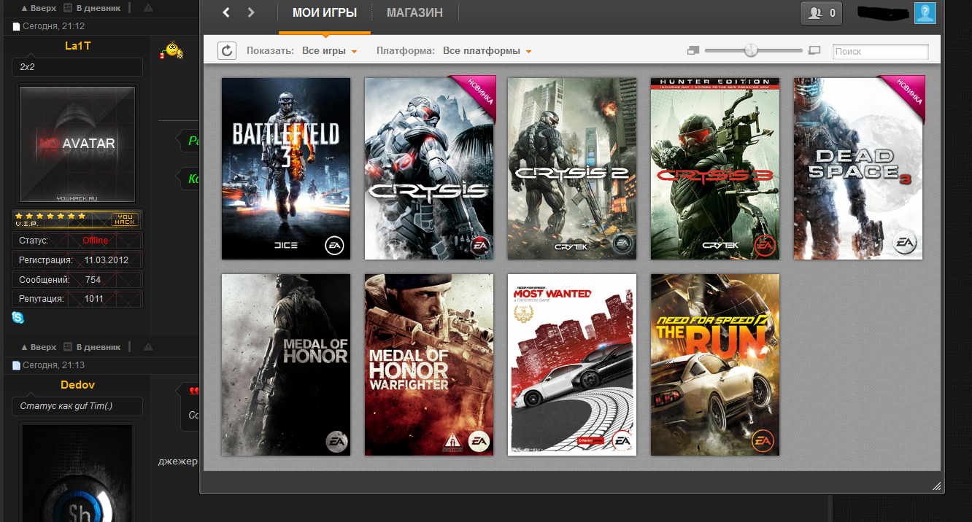Select the Crysis game tile
The width and height of the screenshot is (972, 522).
tap(429, 168)
